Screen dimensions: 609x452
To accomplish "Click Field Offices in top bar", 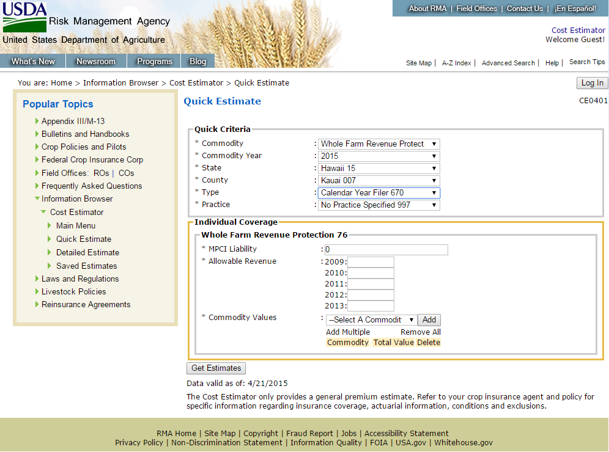I will [x=476, y=9].
